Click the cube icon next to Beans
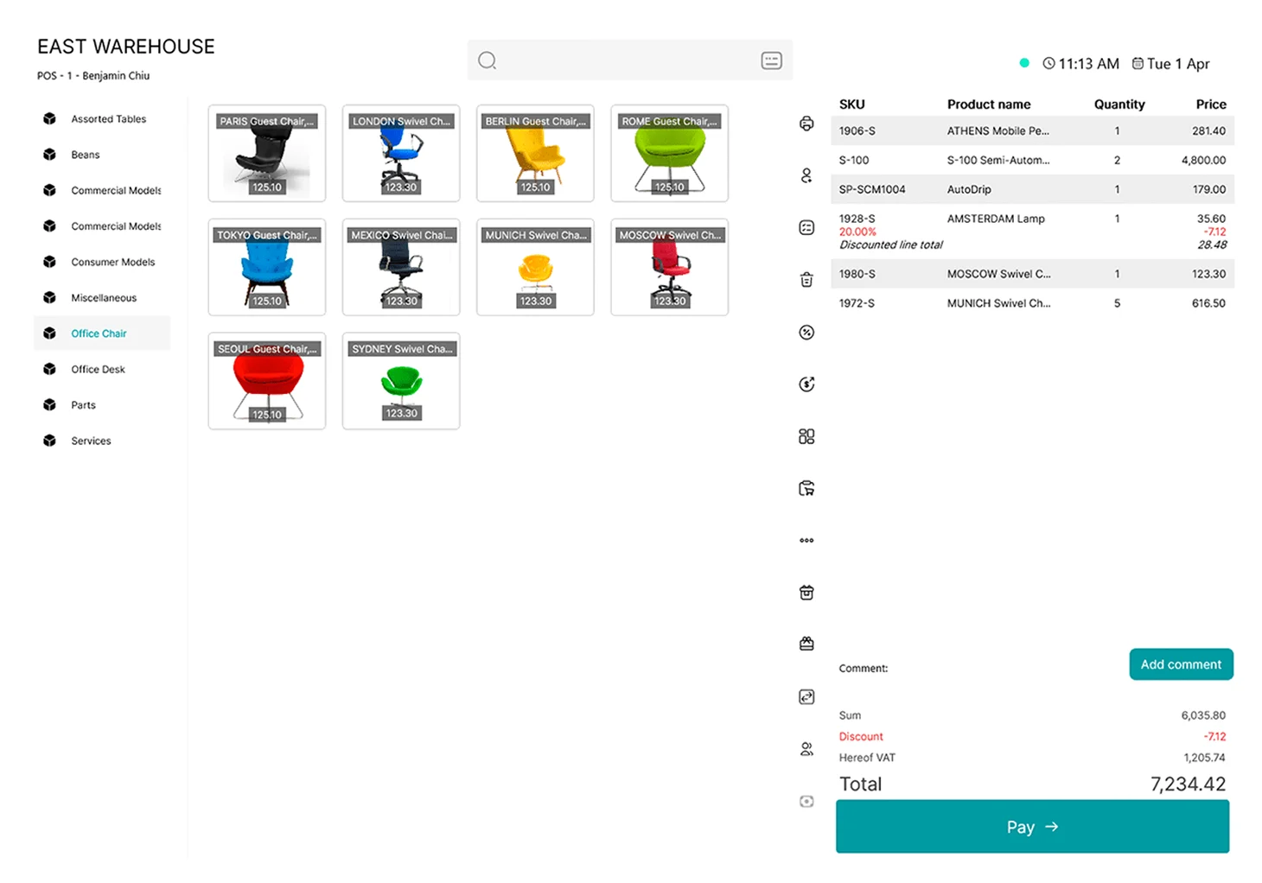The height and width of the screenshot is (883, 1262). click(50, 155)
